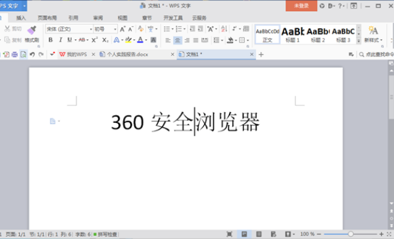
Task: Undo the last action
Action: point(32,55)
